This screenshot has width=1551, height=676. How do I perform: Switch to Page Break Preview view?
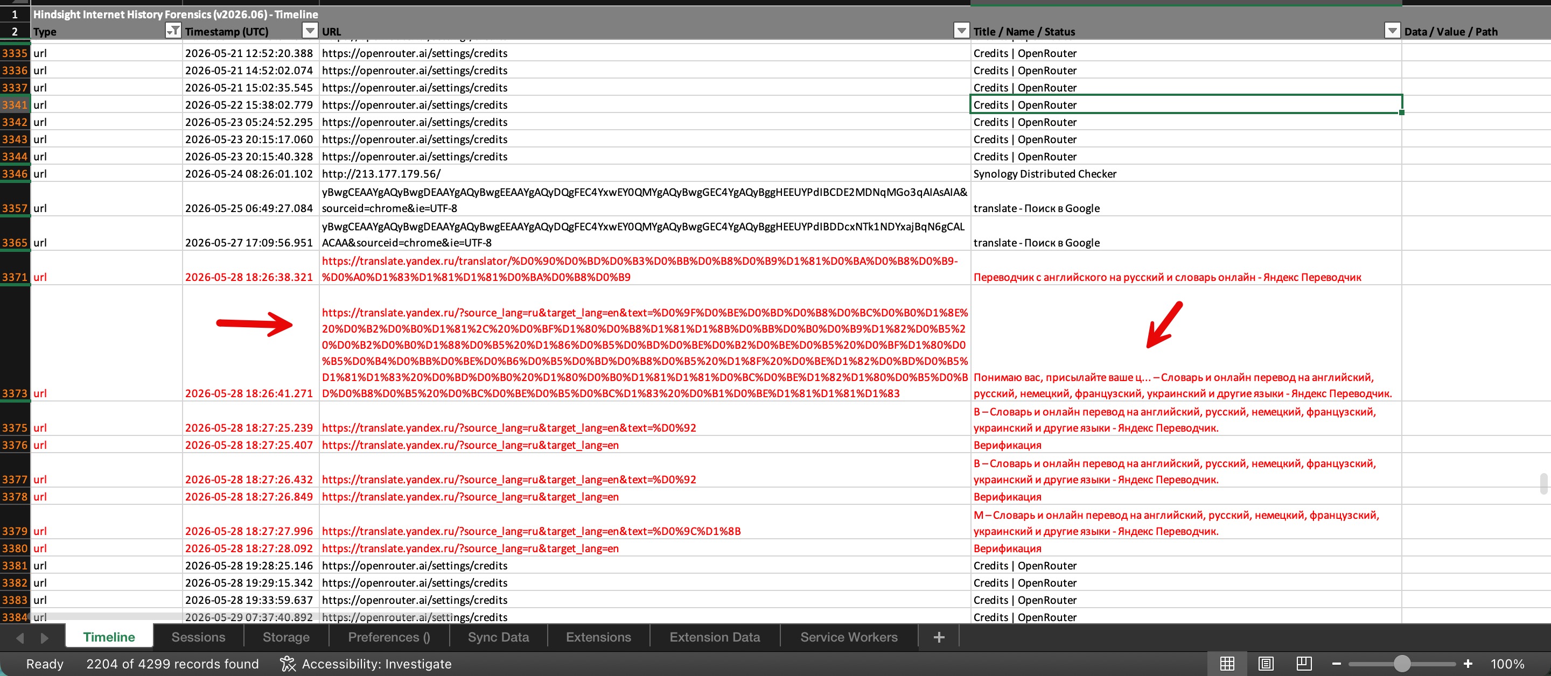[1304, 664]
